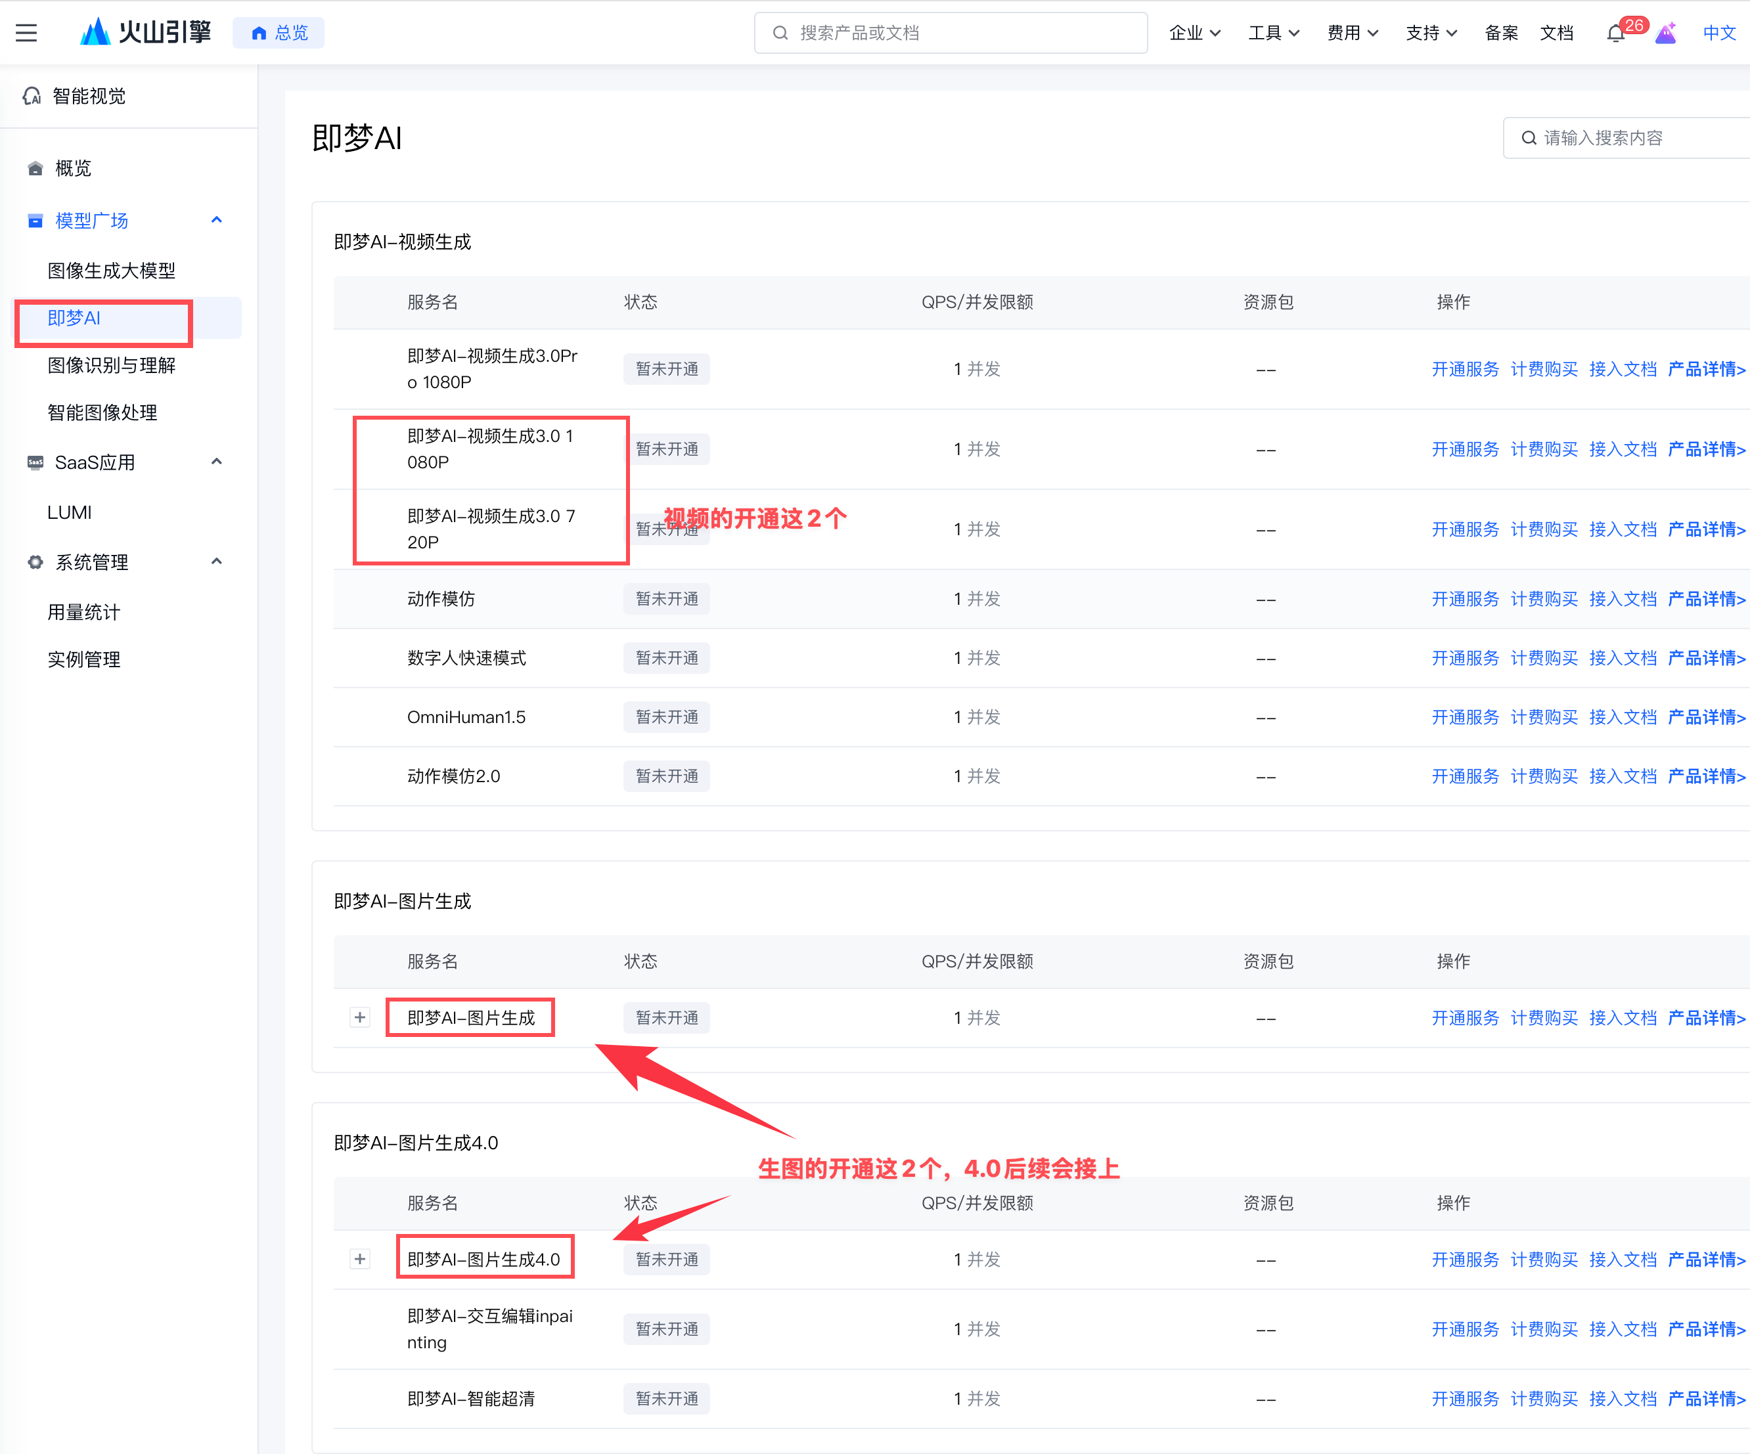Click the 即梦AI-视频生成 section heading
This screenshot has height=1454, width=1750.
pos(403,242)
